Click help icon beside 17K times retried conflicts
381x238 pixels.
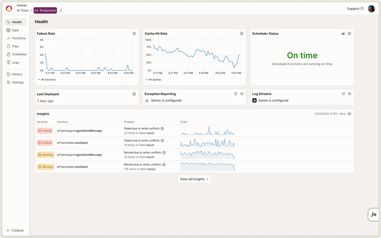pos(164,164)
